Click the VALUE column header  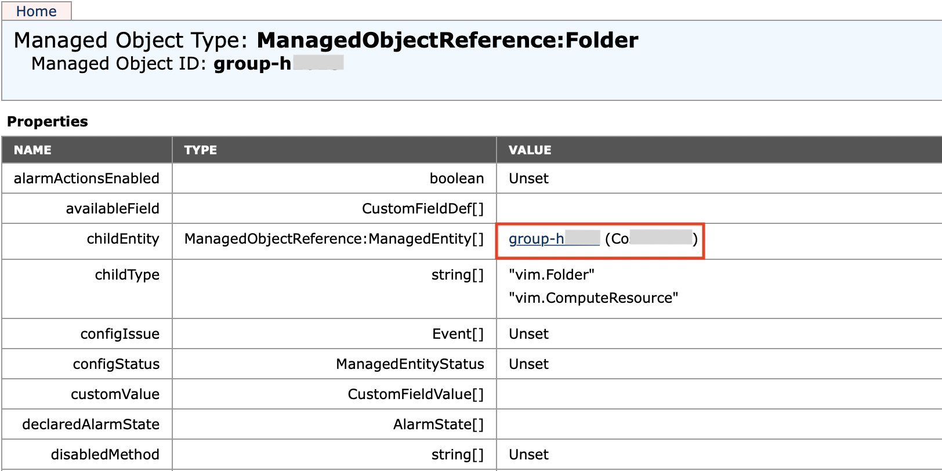(x=530, y=150)
